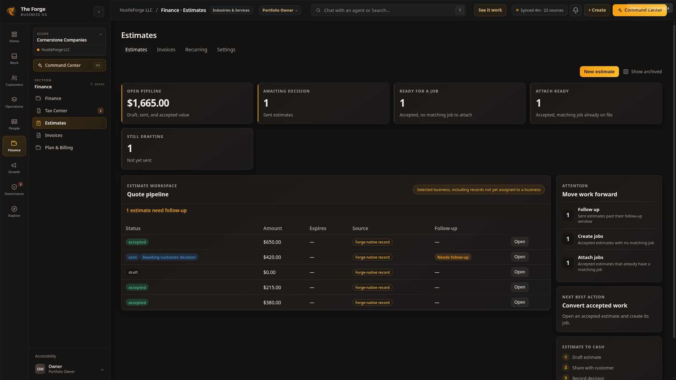Open Command Center in the sidebar
This screenshot has height=380, width=676.
point(69,65)
